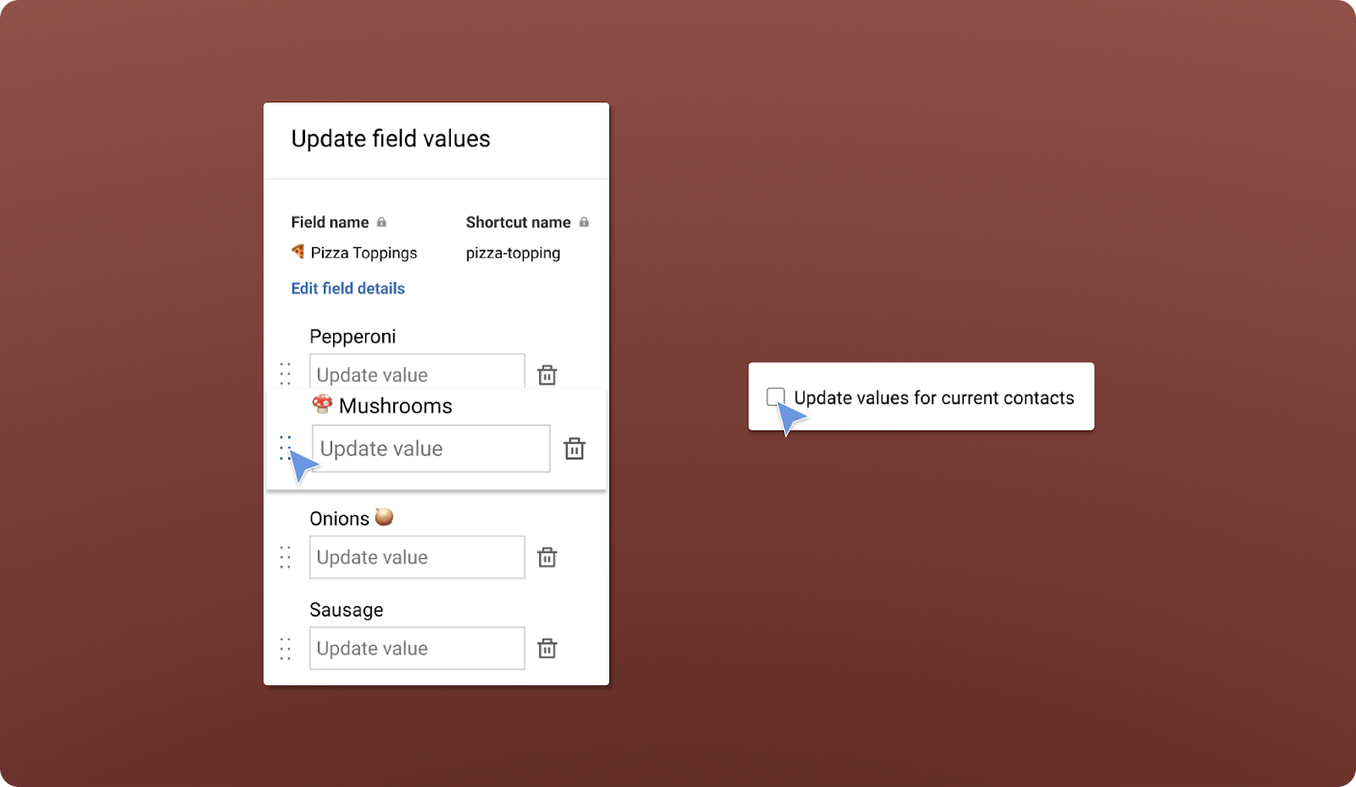Click the trash icon for Mushrooms
The height and width of the screenshot is (787, 1356).
pyautogui.click(x=575, y=448)
